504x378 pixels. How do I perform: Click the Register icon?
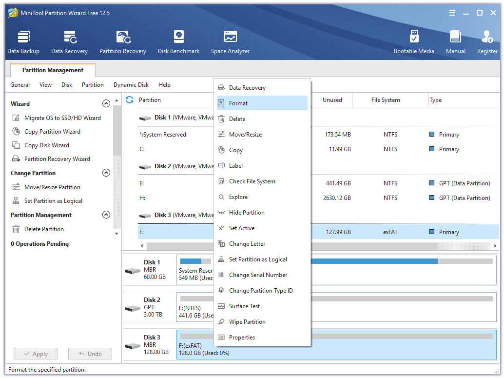[487, 42]
